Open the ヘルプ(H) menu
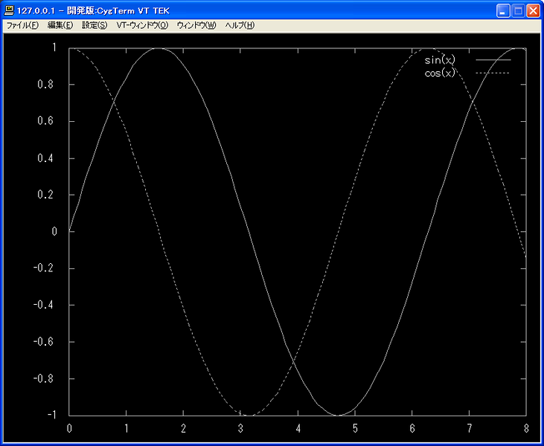 (x=240, y=25)
